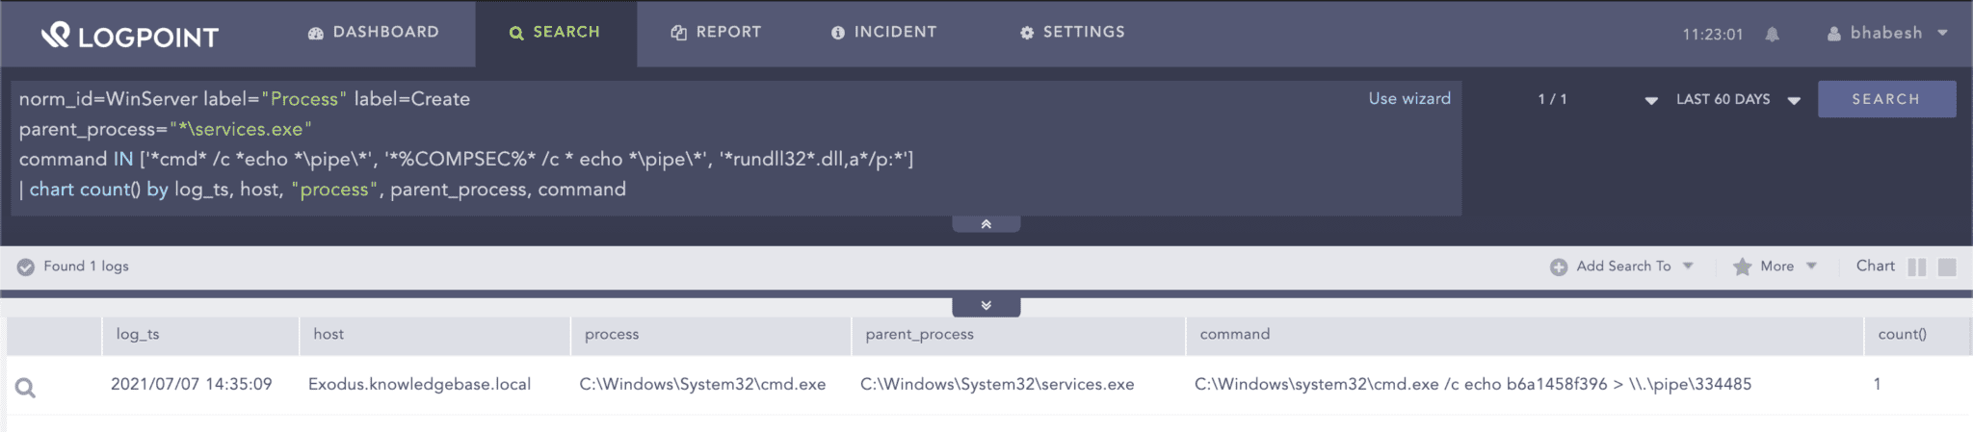Click the star icon next to More

(x=1742, y=267)
